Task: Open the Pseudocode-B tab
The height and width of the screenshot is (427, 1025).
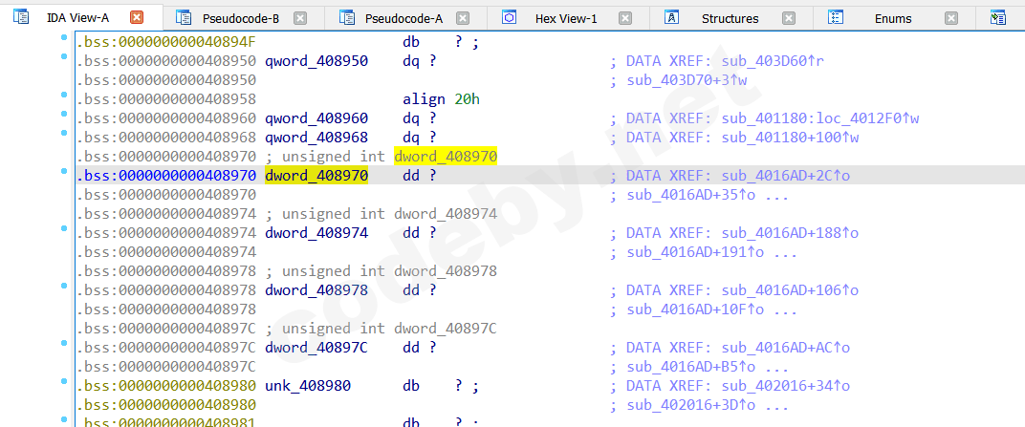Action: [241, 18]
